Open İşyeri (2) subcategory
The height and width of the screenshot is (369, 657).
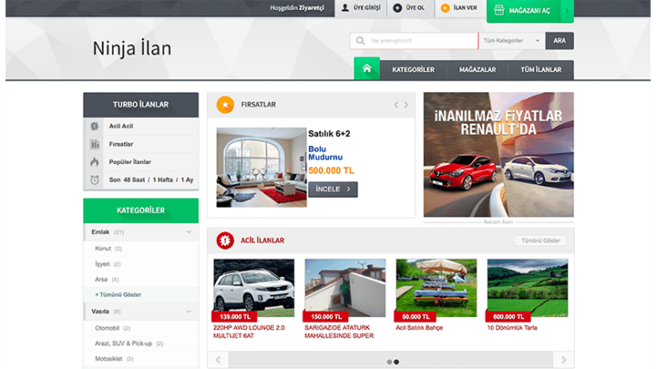[x=108, y=265]
